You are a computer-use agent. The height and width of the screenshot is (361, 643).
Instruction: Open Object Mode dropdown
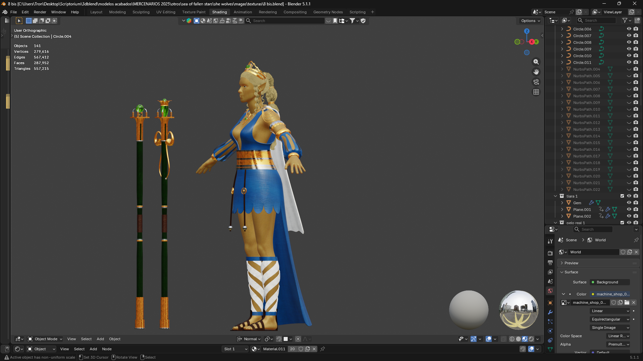45,339
